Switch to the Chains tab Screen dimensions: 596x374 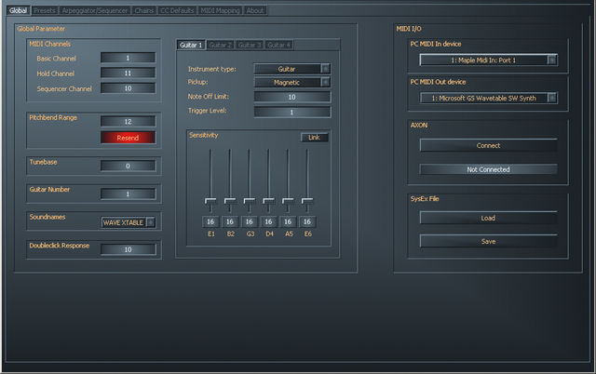click(144, 10)
